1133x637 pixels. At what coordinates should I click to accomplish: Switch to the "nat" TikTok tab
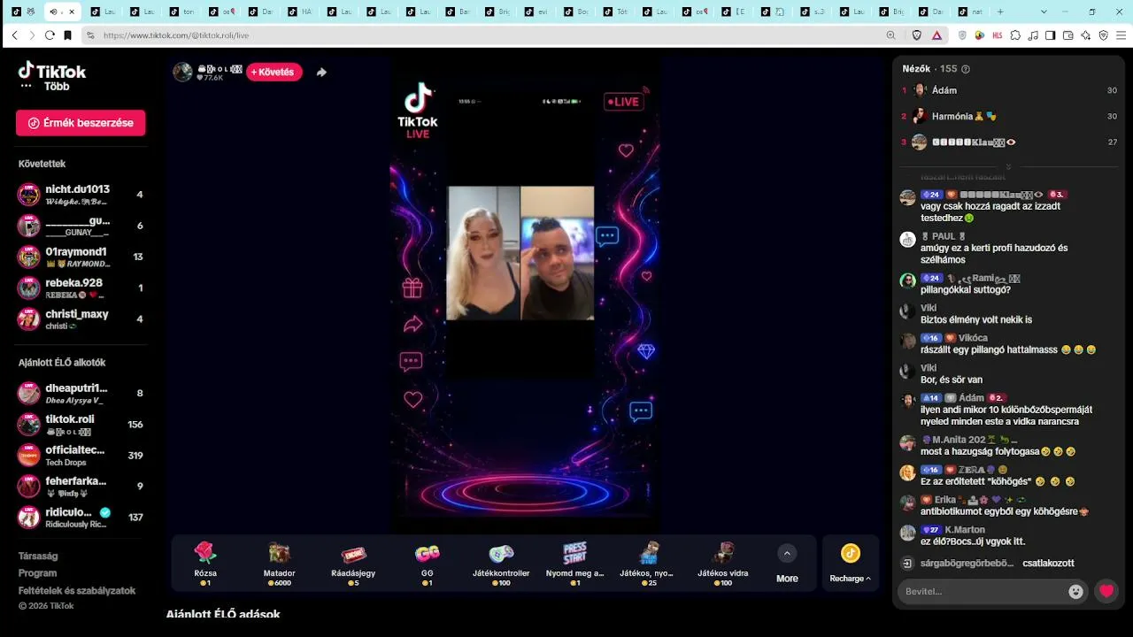point(971,12)
